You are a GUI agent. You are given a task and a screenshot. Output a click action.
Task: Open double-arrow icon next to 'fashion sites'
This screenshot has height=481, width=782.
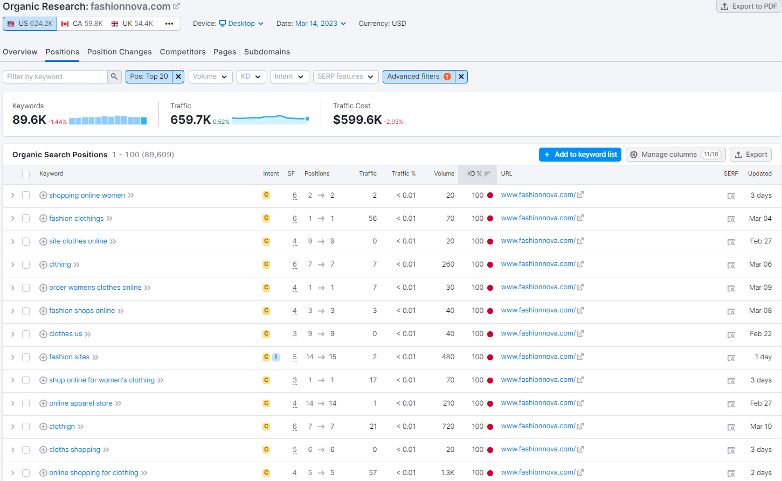95,357
